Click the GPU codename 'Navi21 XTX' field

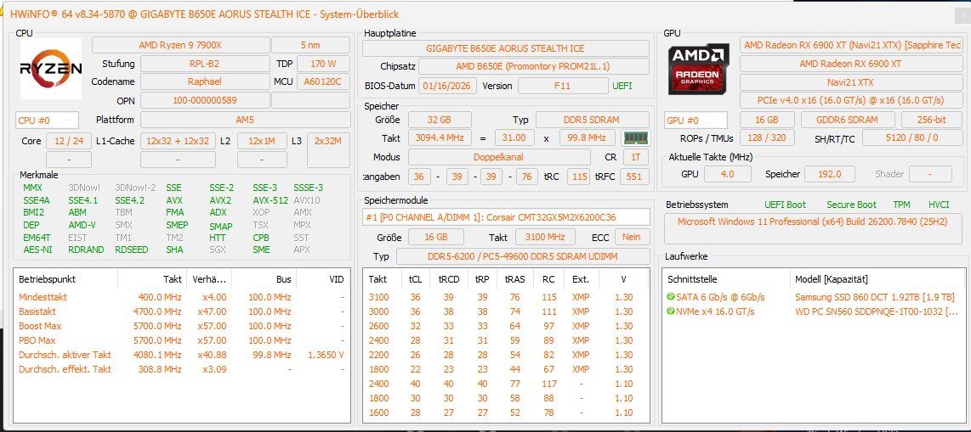(x=849, y=81)
